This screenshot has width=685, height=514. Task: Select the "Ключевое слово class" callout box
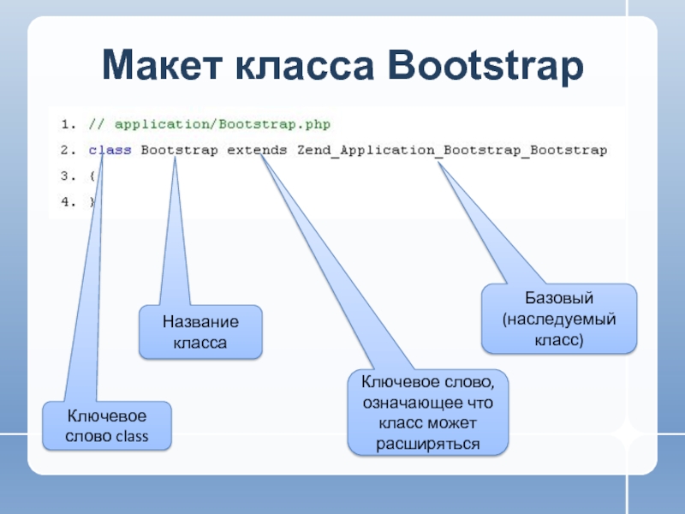pyautogui.click(x=106, y=426)
